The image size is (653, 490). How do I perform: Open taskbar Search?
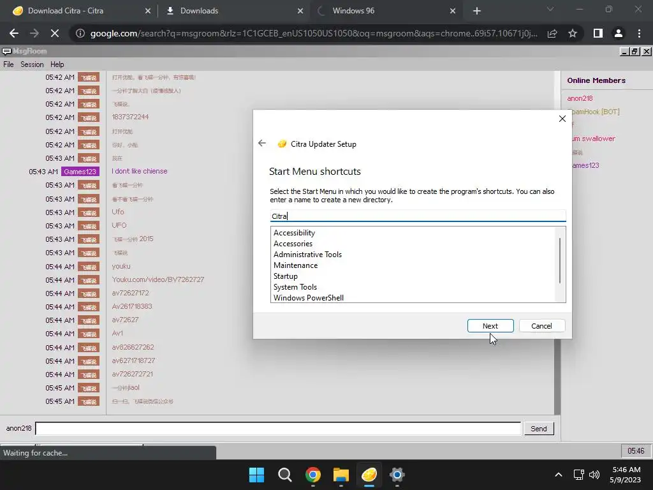pos(285,475)
